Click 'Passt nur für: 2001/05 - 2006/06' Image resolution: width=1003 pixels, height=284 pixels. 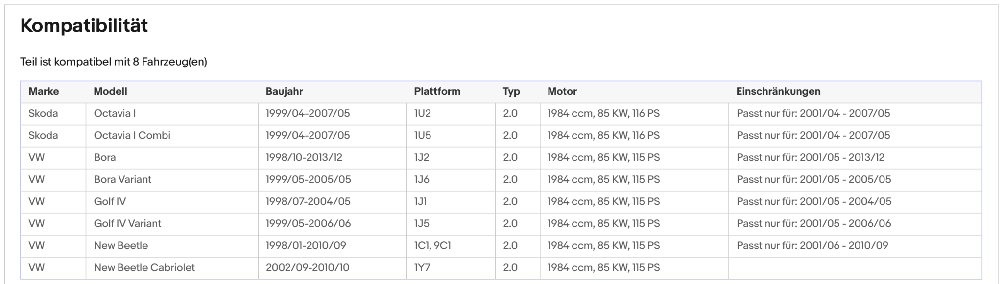pyautogui.click(x=814, y=223)
